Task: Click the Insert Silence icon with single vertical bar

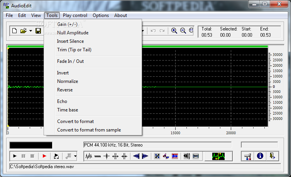Action: 107,156
